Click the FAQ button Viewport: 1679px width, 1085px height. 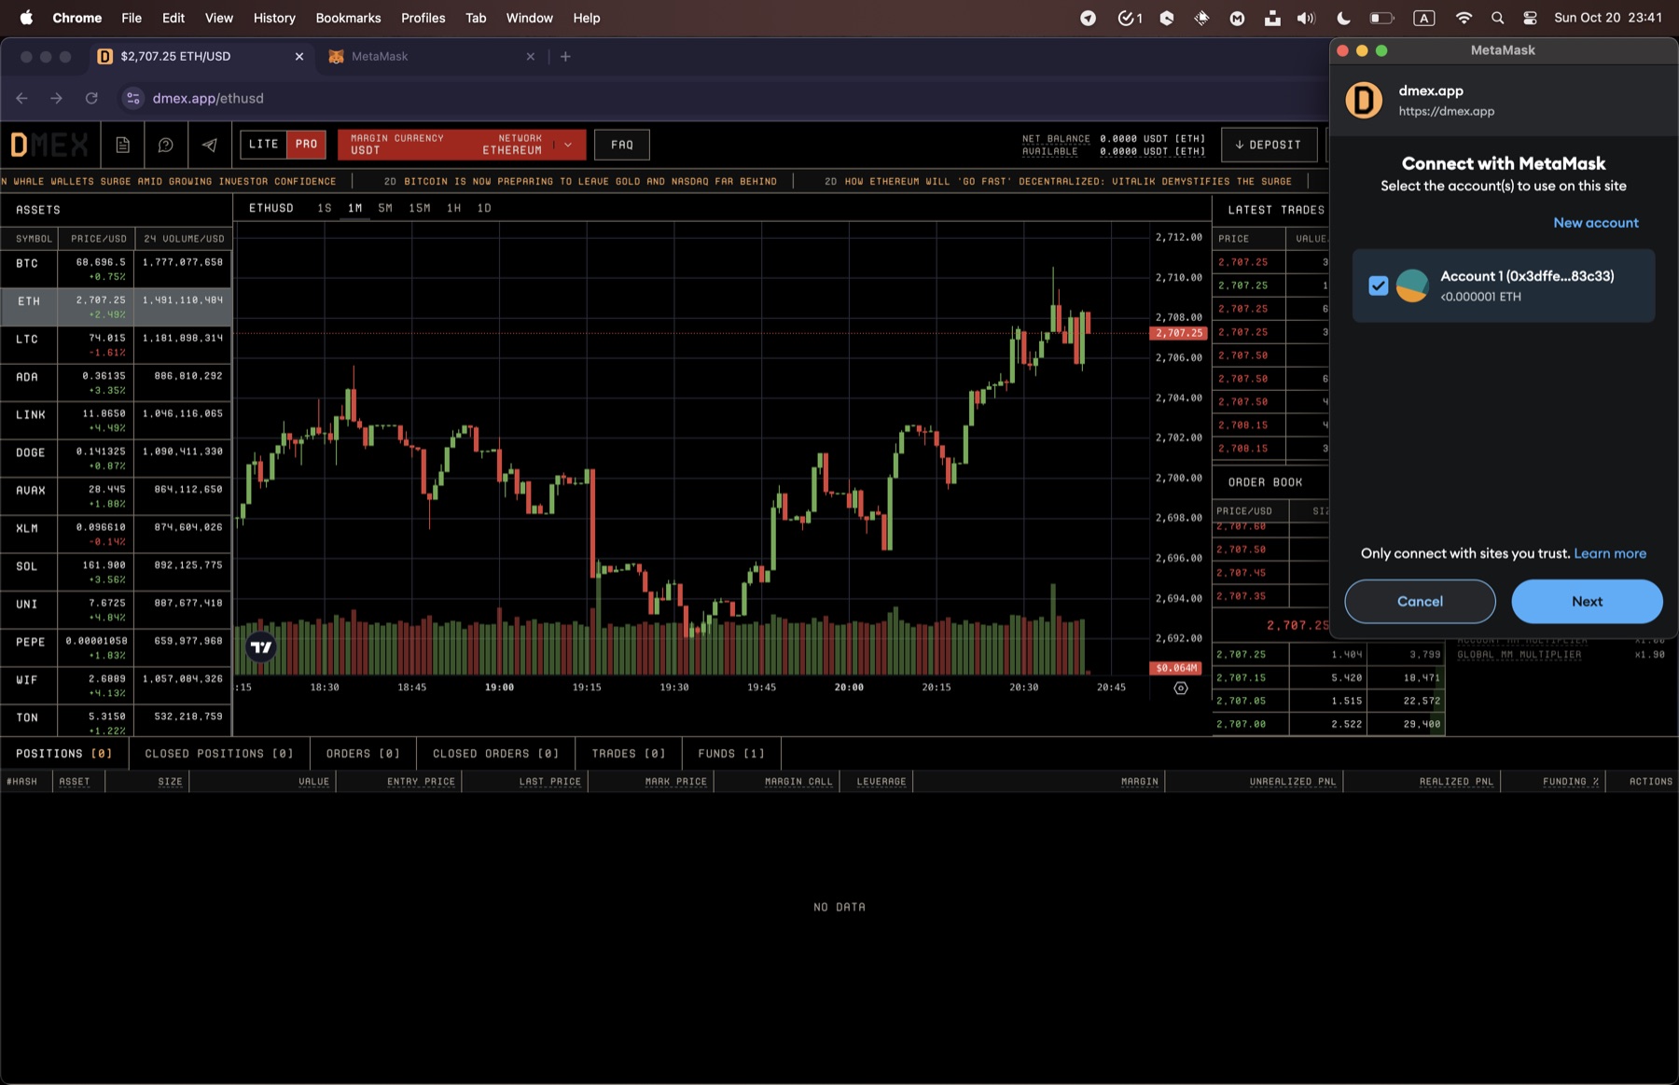[622, 145]
